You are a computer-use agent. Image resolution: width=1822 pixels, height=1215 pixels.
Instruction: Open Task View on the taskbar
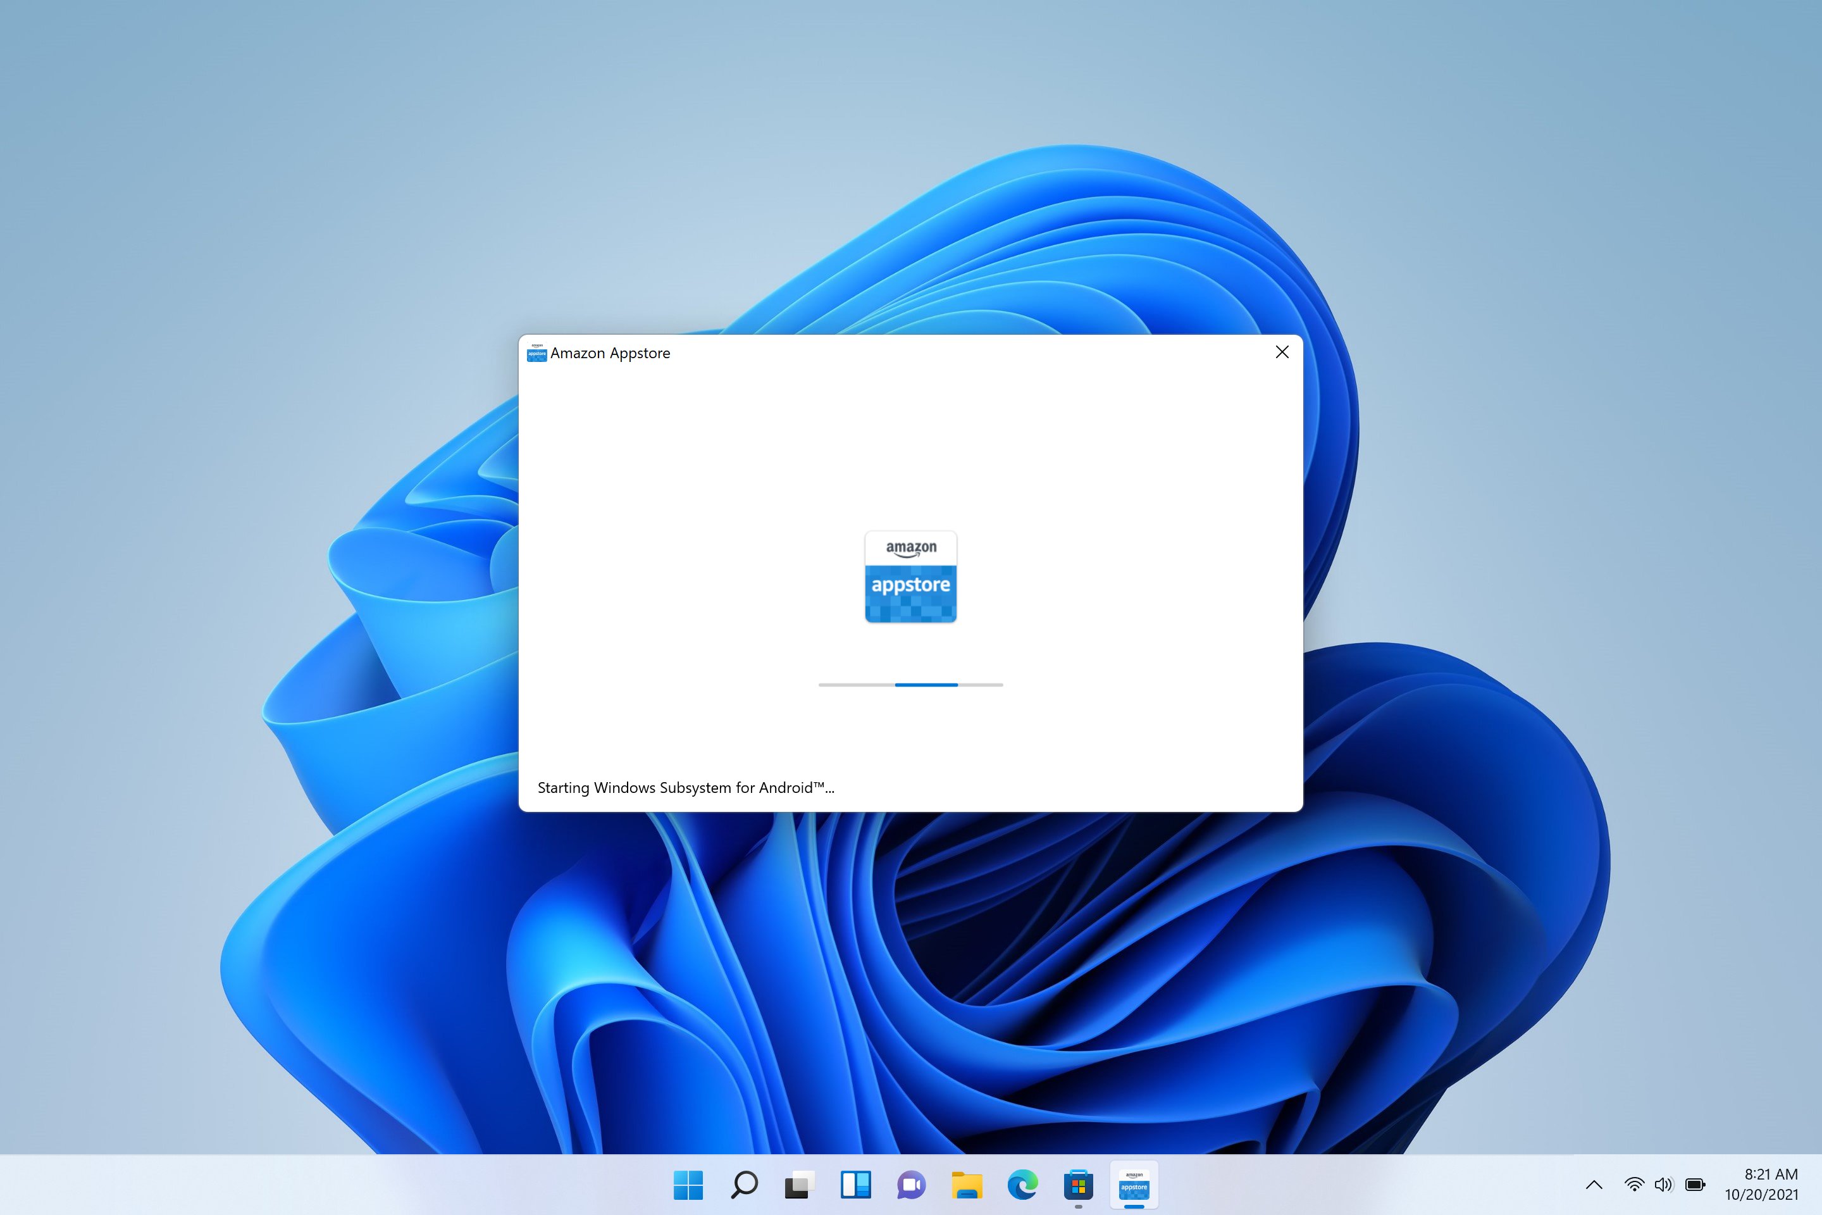click(800, 1185)
